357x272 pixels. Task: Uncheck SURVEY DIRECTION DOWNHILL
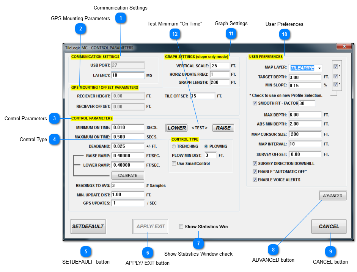pyautogui.click(x=254, y=163)
